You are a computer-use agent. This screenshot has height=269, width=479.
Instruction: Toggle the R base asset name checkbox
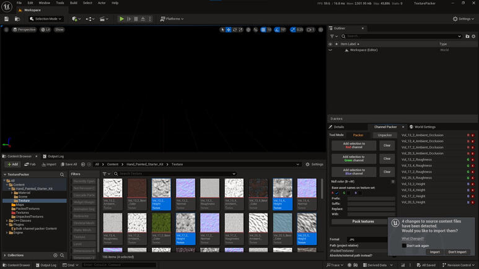pyautogui.click(x=337, y=193)
